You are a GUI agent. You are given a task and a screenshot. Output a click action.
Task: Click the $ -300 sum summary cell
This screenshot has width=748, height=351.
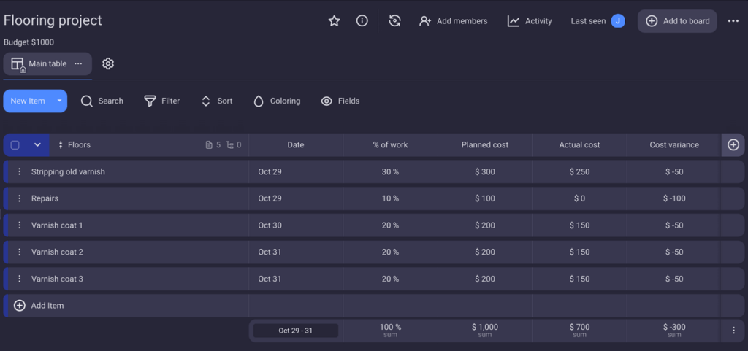674,331
